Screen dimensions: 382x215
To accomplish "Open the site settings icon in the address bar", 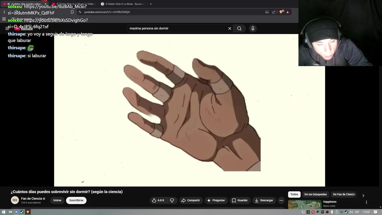I will point(80,12).
